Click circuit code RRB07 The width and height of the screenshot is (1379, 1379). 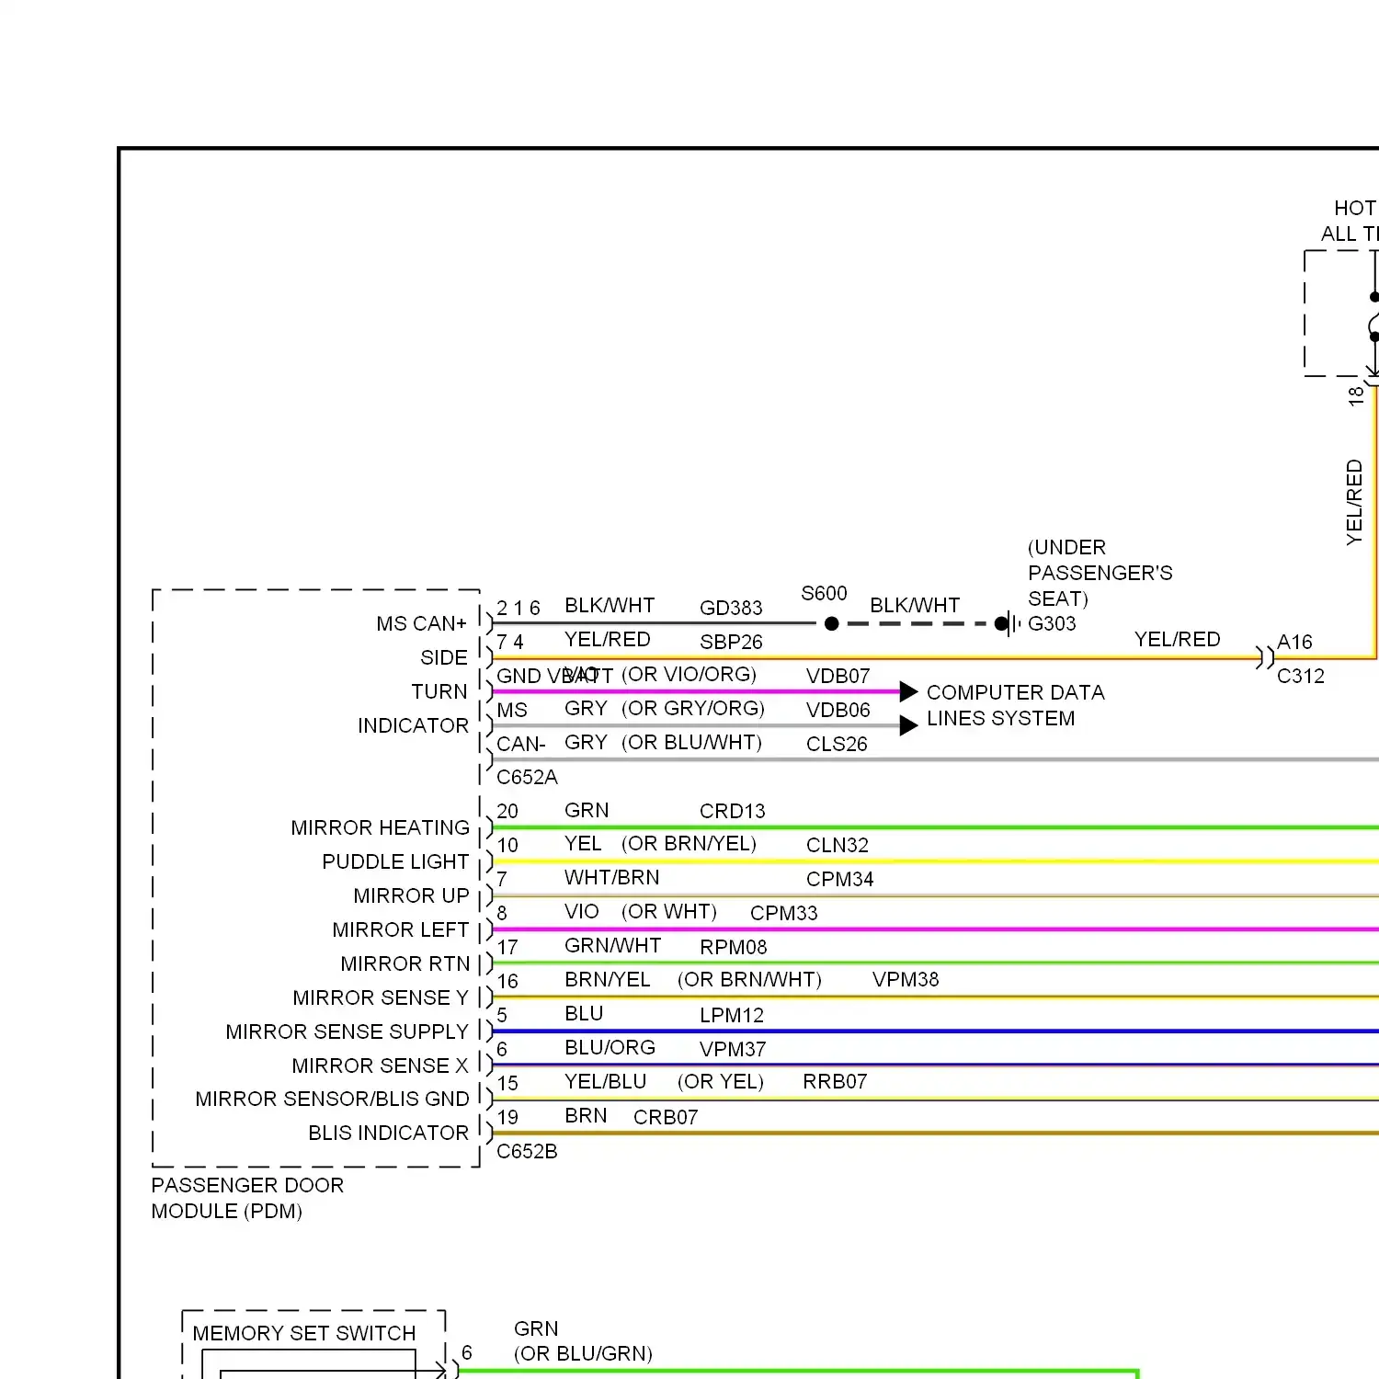tap(835, 1081)
